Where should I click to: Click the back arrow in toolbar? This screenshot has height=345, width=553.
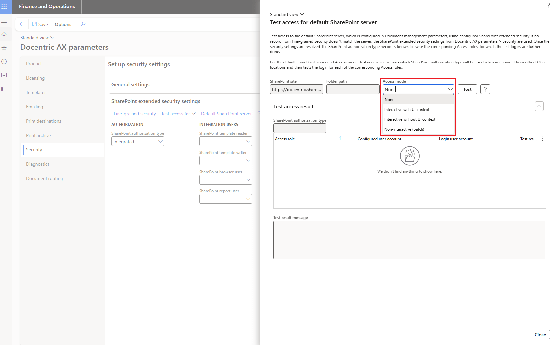(22, 24)
